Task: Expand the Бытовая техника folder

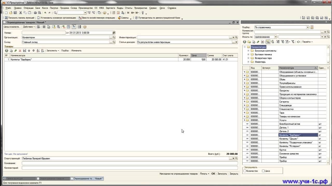Action: 248,55
